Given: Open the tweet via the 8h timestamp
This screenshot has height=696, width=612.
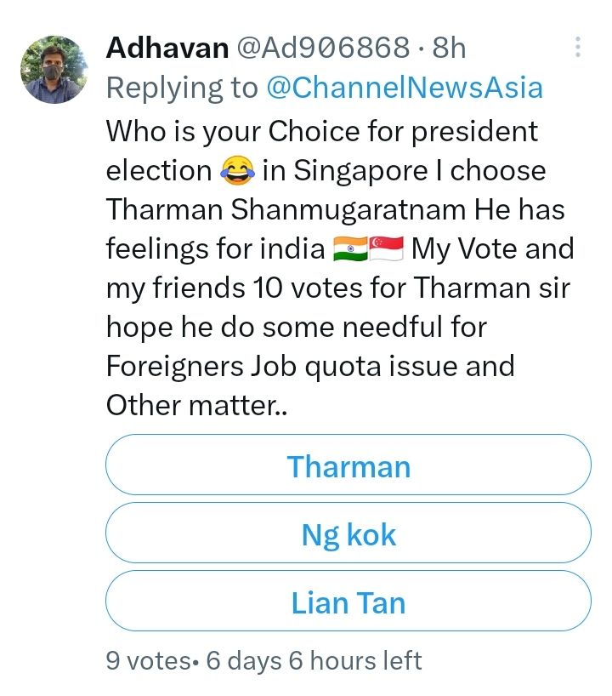Looking at the screenshot, I should pyautogui.click(x=449, y=48).
